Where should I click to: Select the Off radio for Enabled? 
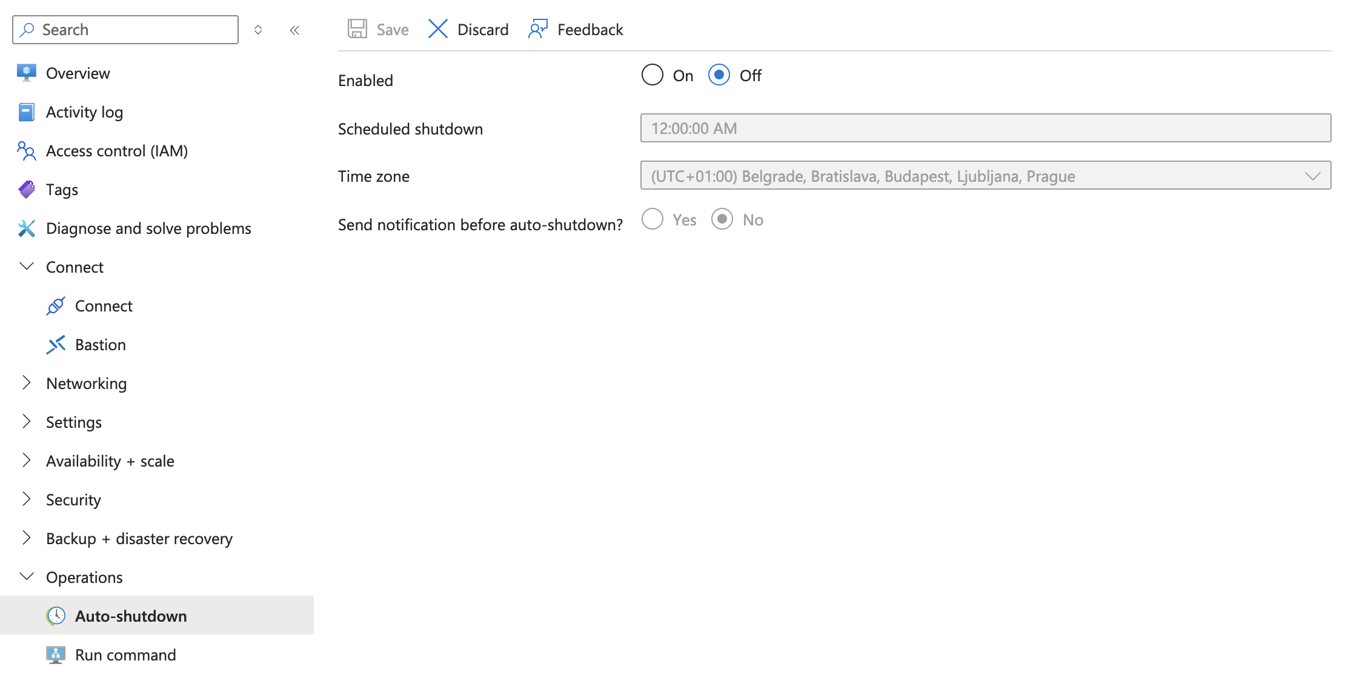[x=719, y=75]
